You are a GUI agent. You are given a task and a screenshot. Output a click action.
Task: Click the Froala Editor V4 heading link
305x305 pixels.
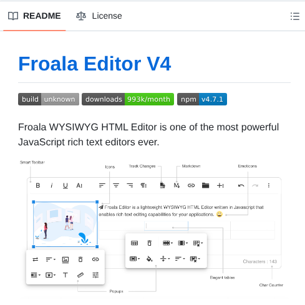[x=95, y=64]
